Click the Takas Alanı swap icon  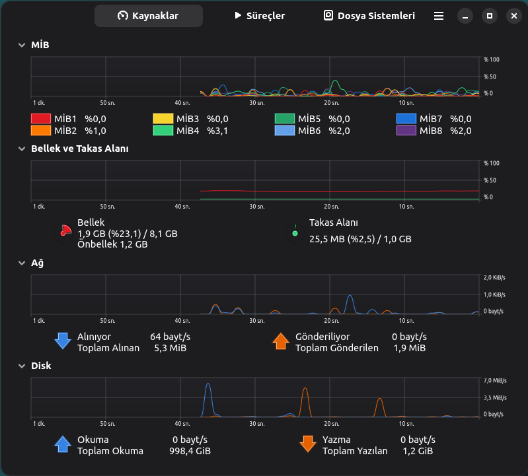295,232
